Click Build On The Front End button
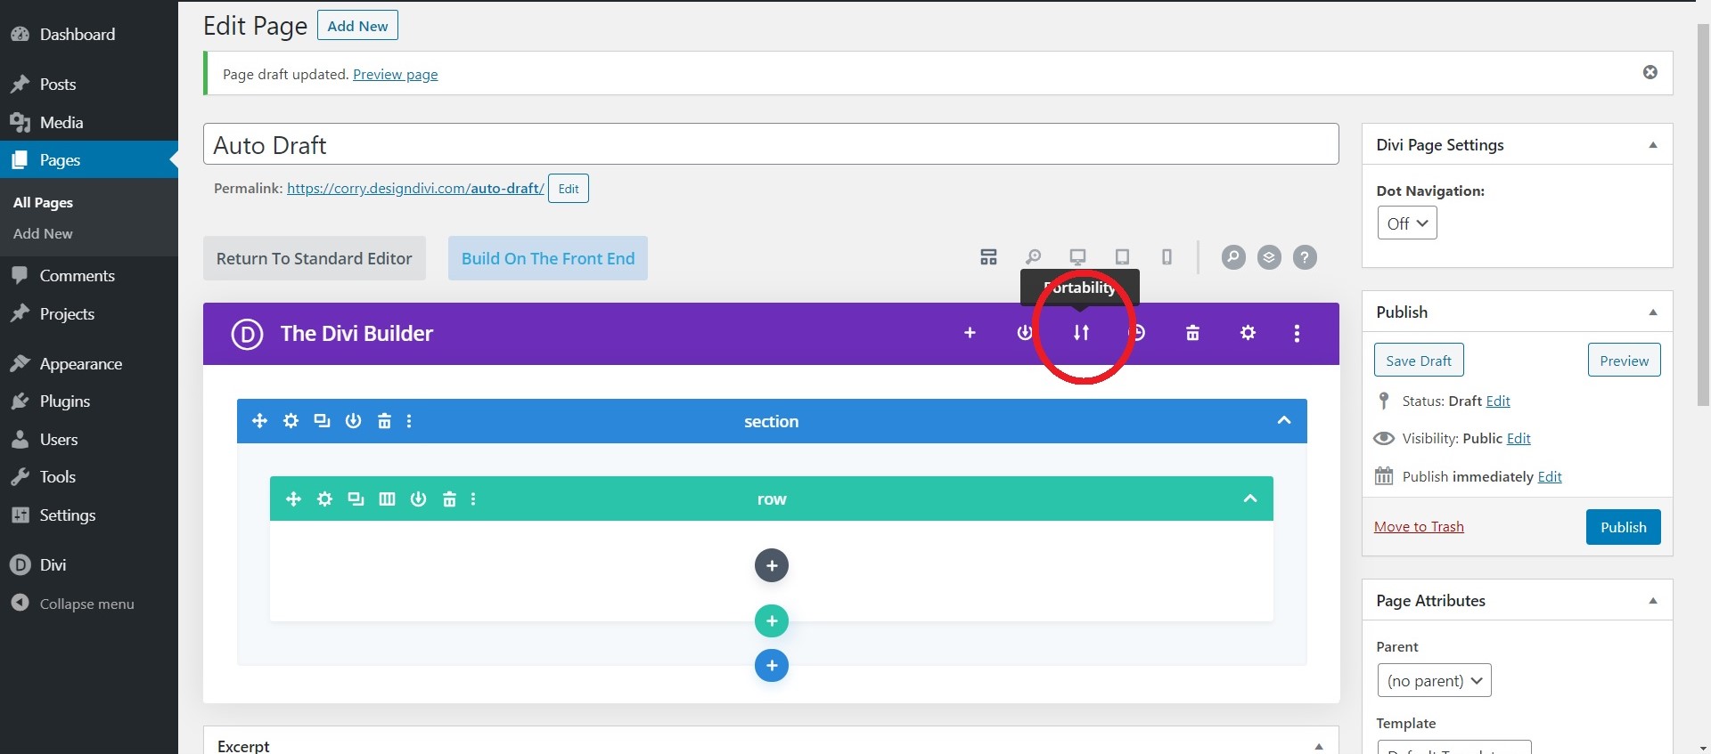This screenshot has height=754, width=1711. [x=548, y=258]
